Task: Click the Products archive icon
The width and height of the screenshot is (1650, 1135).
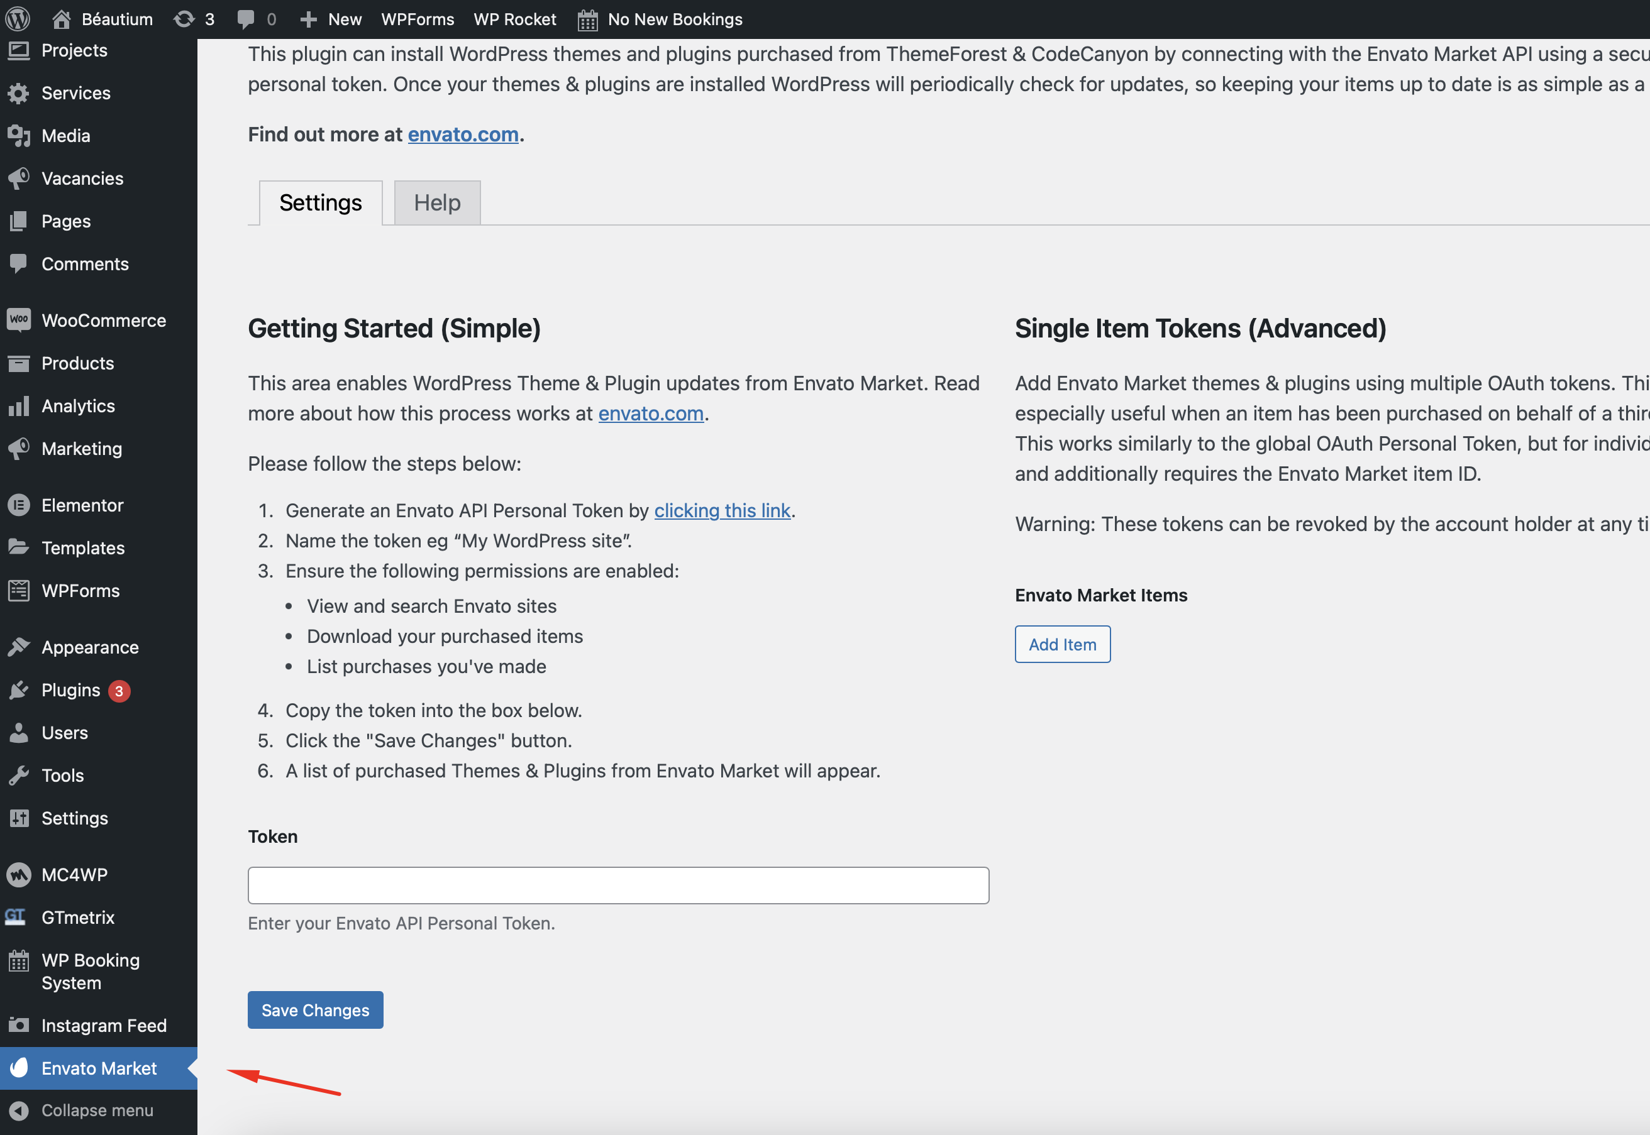Action: coord(18,363)
